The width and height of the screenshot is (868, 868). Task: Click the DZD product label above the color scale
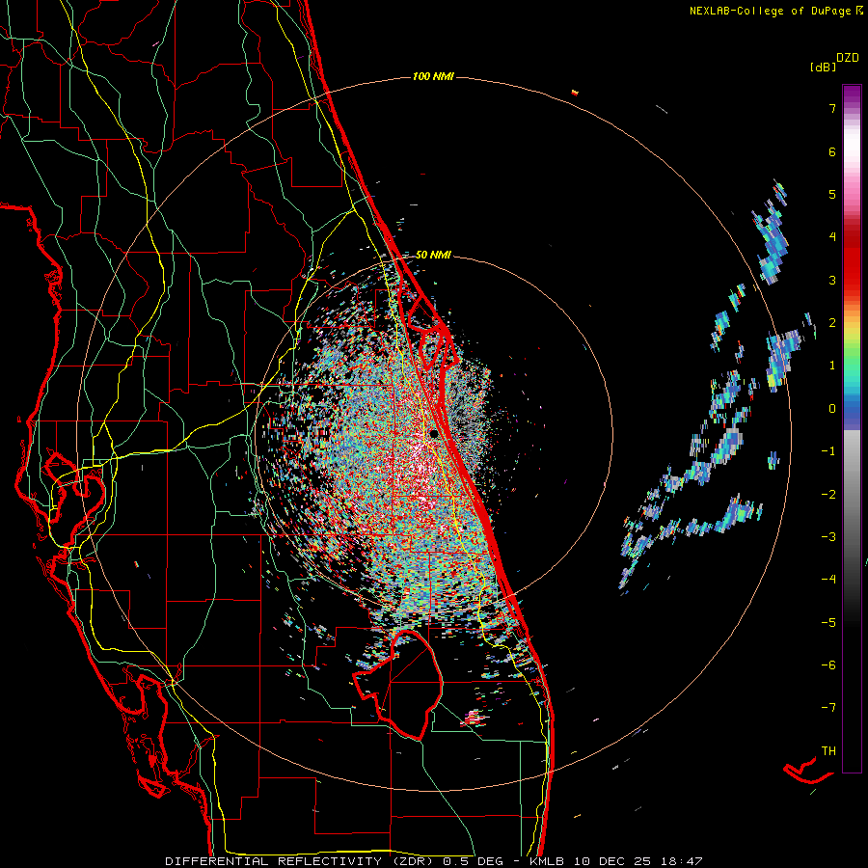click(x=848, y=58)
